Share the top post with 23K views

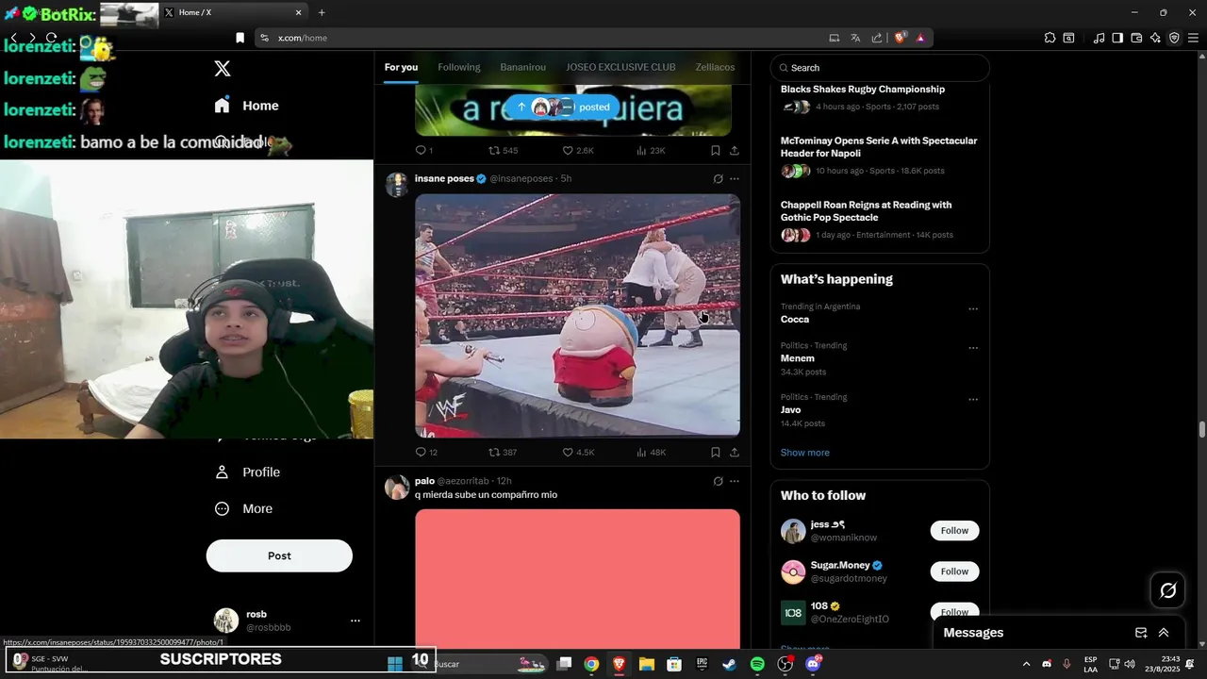point(735,151)
